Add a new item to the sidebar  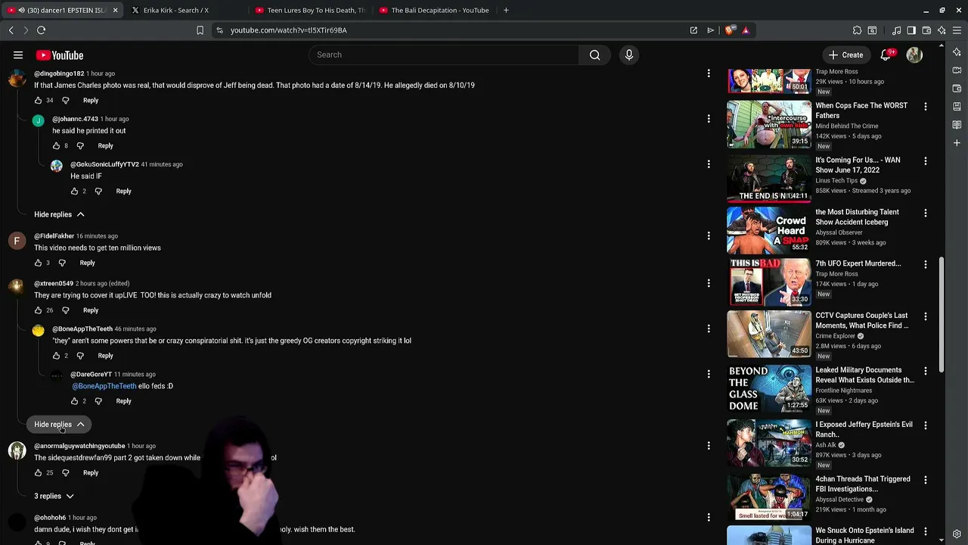pos(957,143)
